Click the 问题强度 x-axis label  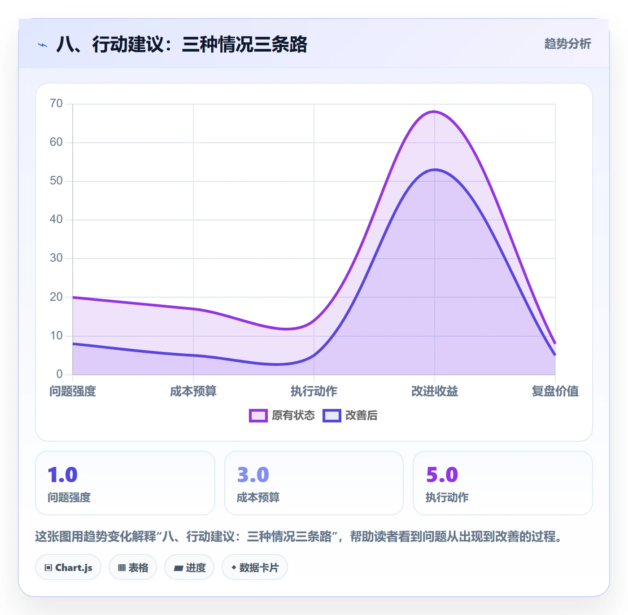(73, 391)
